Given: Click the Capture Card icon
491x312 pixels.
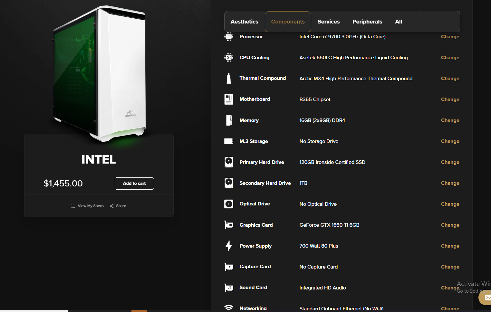Looking at the screenshot, I should point(229,267).
